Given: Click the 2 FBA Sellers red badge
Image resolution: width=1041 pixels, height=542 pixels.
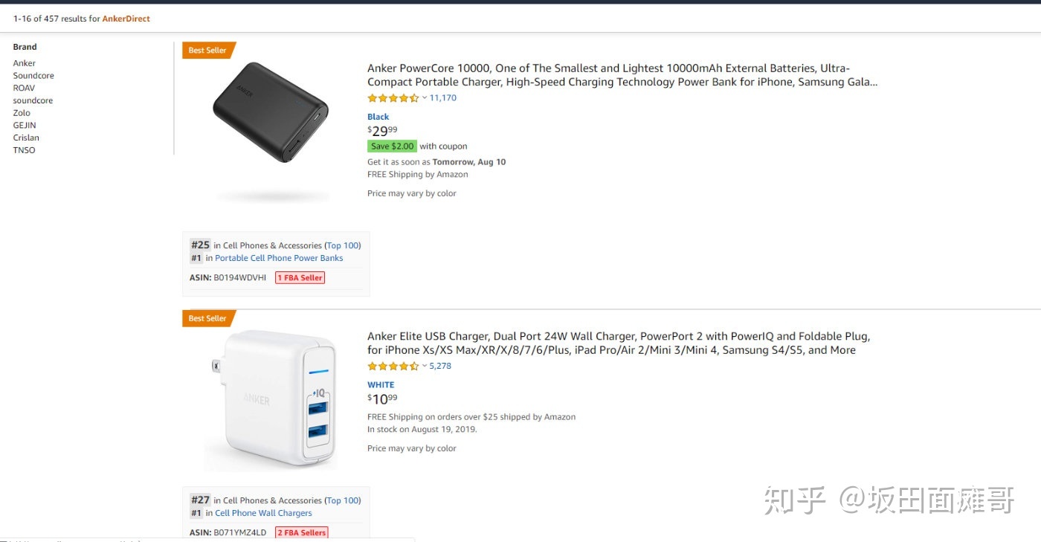Looking at the screenshot, I should click(302, 532).
